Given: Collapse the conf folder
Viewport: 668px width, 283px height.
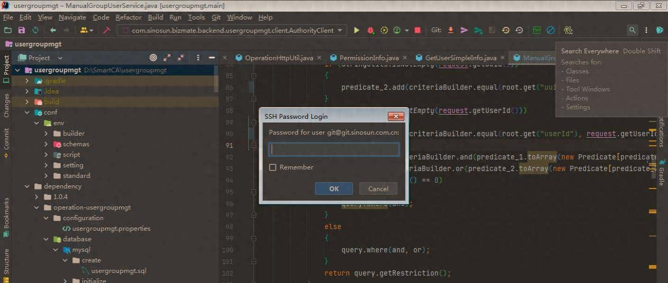Looking at the screenshot, I should (27, 112).
